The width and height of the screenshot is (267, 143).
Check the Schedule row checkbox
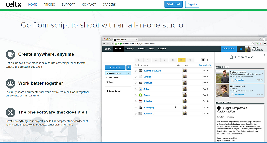(136, 101)
